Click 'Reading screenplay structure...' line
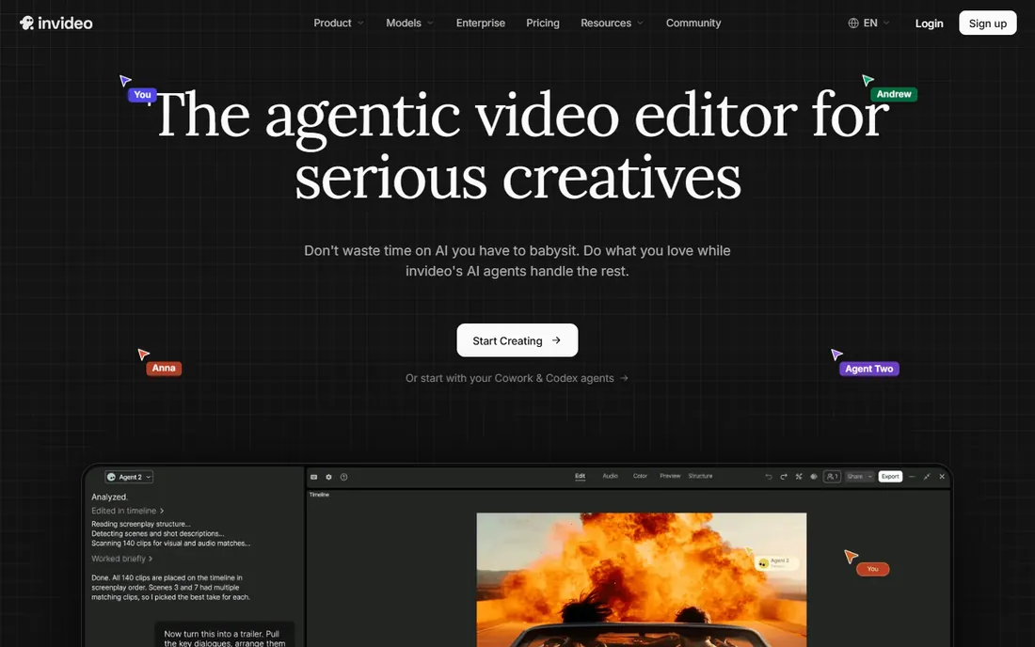Viewport: 1035px width, 647px height. tap(140, 525)
